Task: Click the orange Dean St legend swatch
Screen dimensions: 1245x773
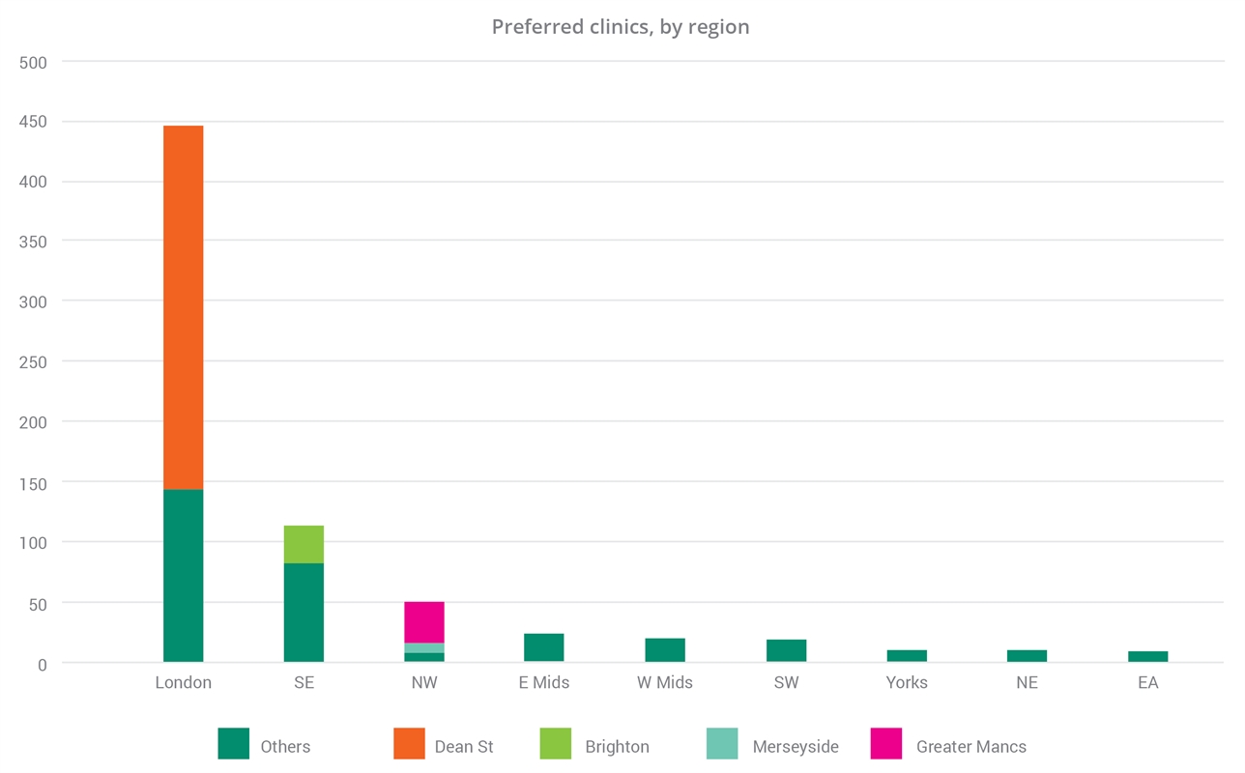Action: (x=409, y=743)
